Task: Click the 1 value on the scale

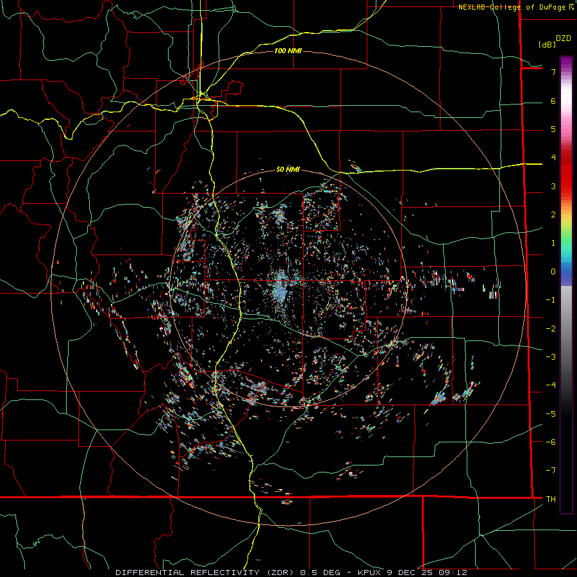Action: (x=553, y=243)
